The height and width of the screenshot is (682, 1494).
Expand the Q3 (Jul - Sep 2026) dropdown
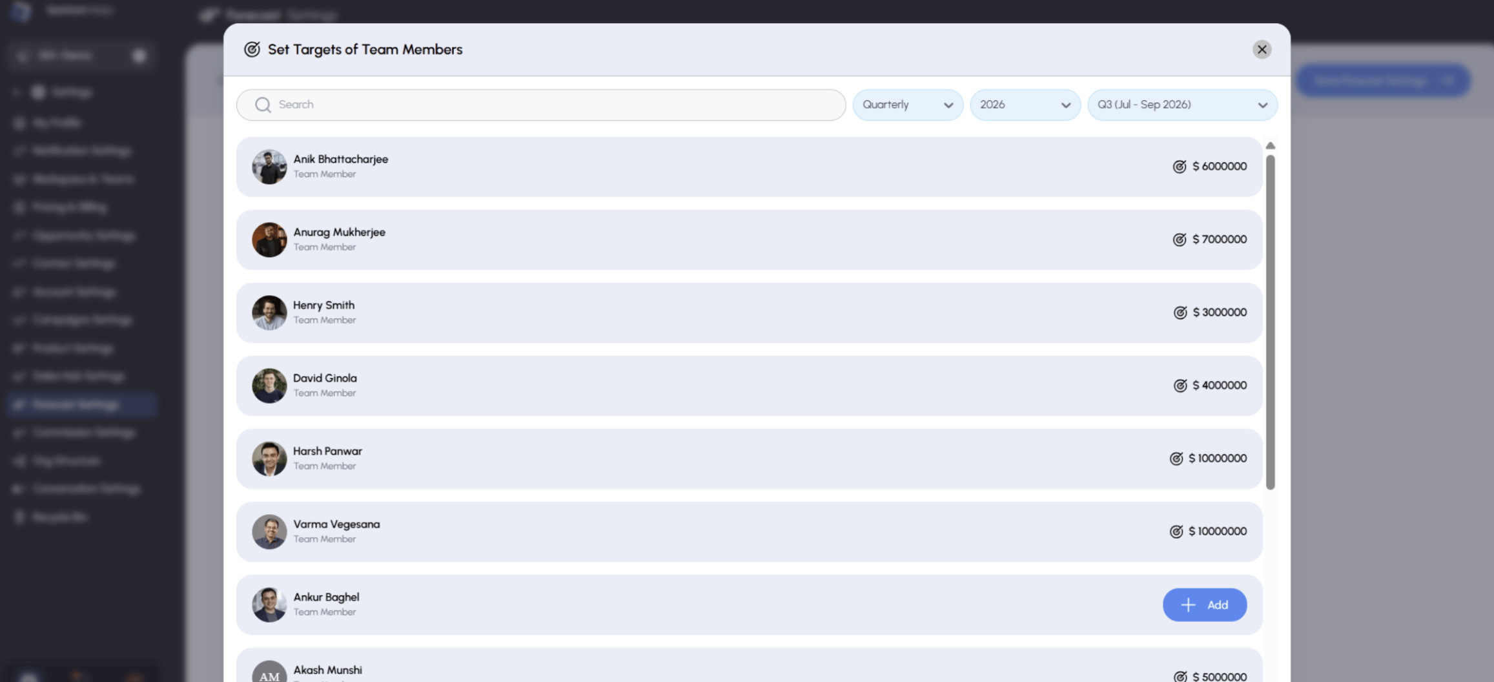point(1182,105)
